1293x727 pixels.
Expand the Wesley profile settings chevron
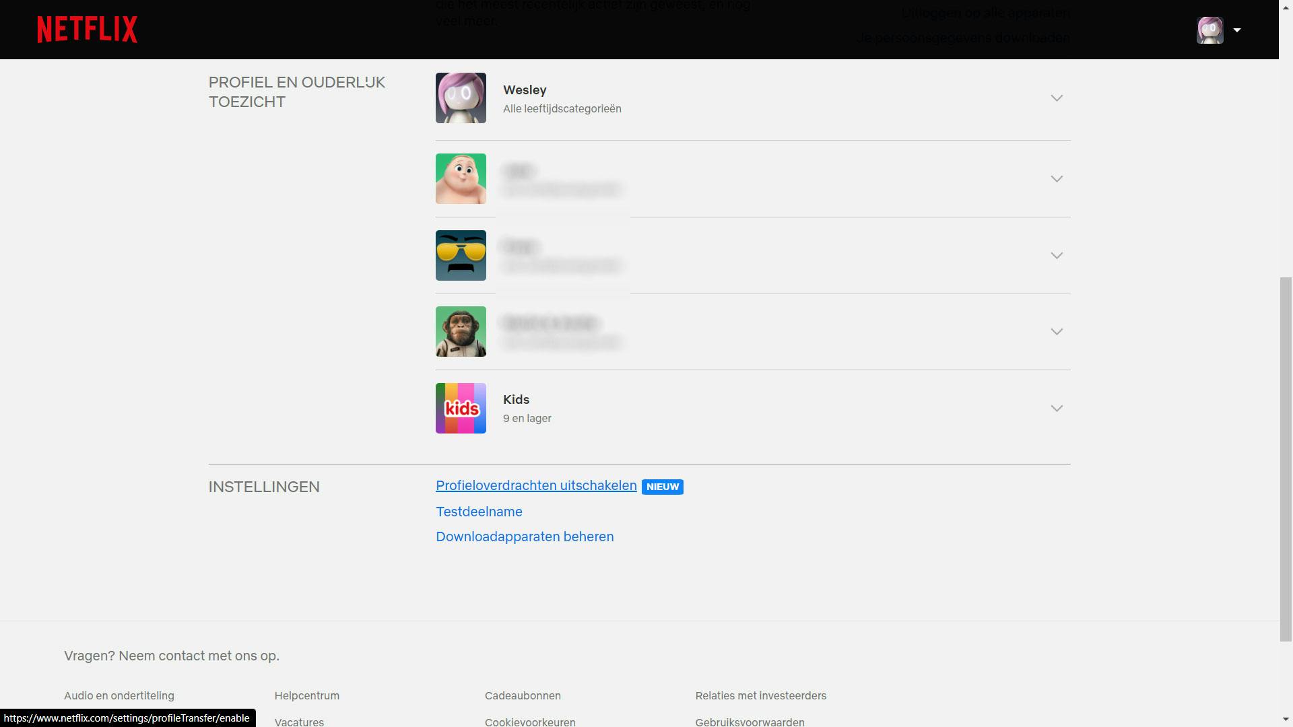1056,98
